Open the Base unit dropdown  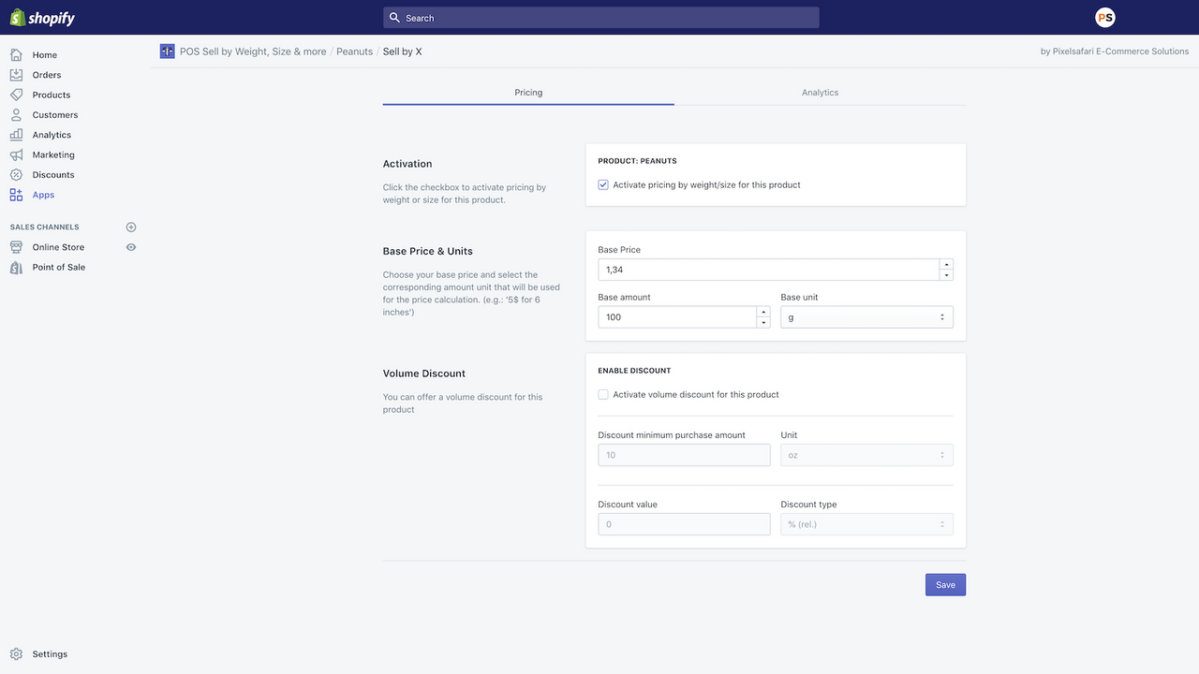[x=866, y=316]
